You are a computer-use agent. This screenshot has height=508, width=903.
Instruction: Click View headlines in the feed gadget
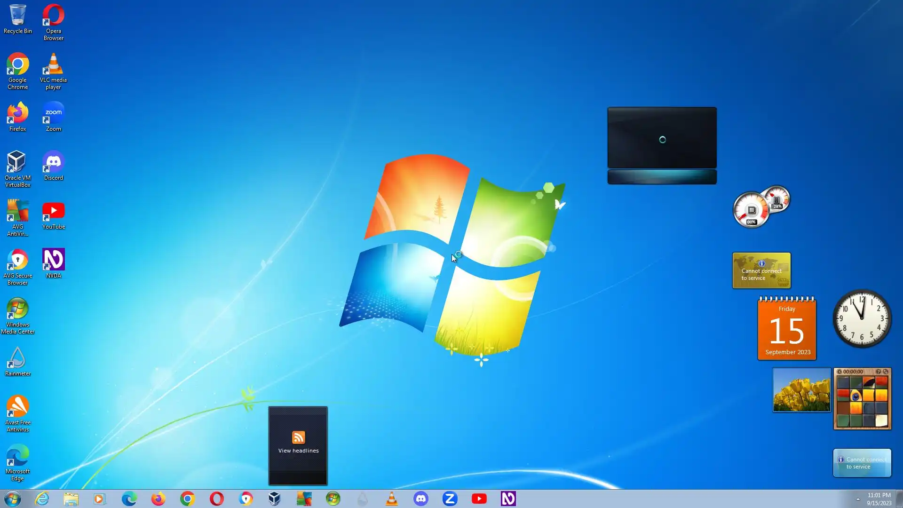(298, 450)
